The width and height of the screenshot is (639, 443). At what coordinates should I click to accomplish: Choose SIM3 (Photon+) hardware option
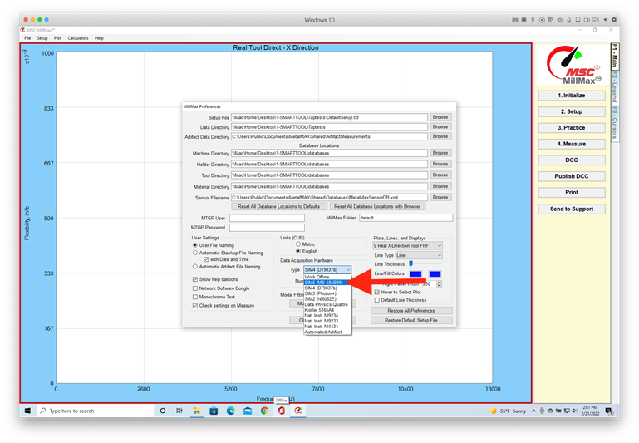point(327,293)
